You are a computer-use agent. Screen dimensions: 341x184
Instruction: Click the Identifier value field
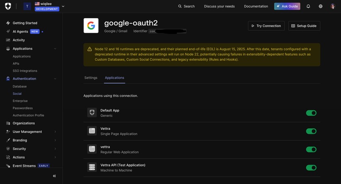pyautogui.click(x=167, y=31)
